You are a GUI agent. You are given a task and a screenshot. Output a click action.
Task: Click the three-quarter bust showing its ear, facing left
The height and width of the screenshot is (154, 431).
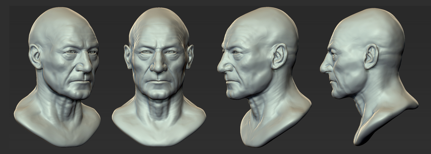[x=264, y=77]
